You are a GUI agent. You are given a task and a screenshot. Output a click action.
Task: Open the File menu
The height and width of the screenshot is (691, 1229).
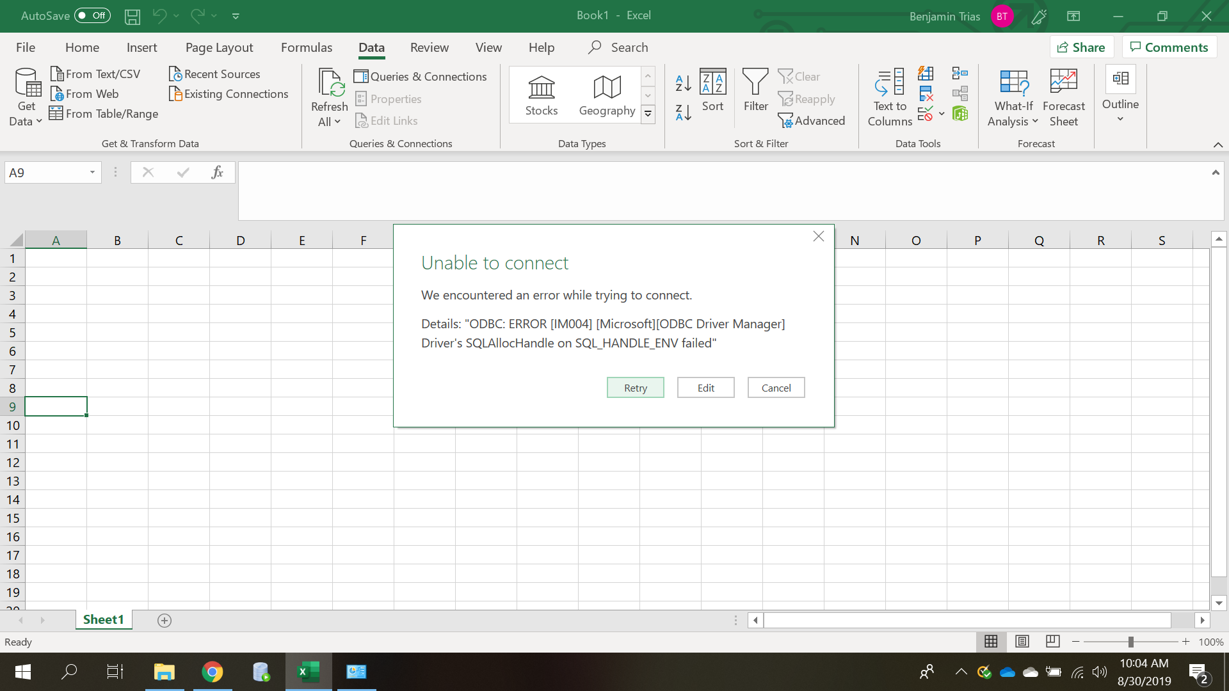point(26,48)
